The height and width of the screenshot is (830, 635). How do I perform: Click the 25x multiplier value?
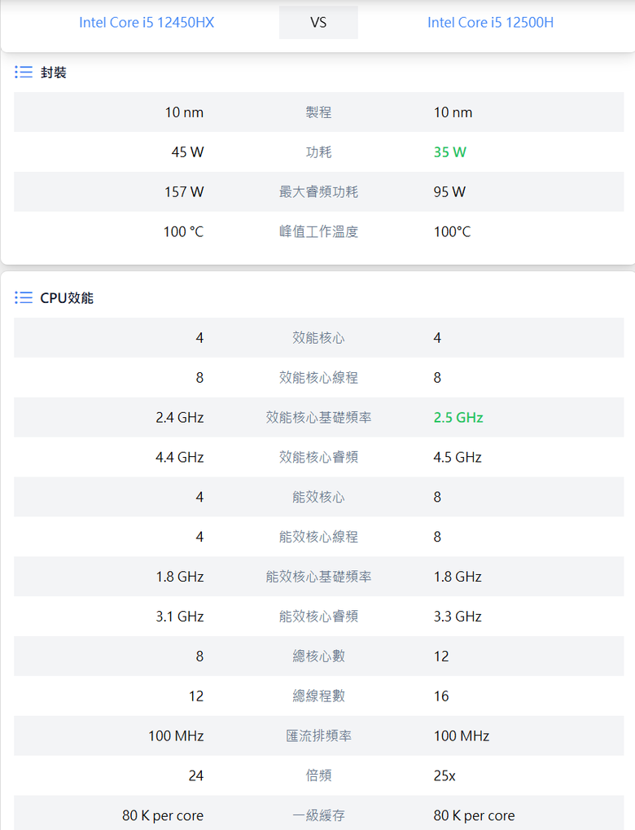coord(444,775)
